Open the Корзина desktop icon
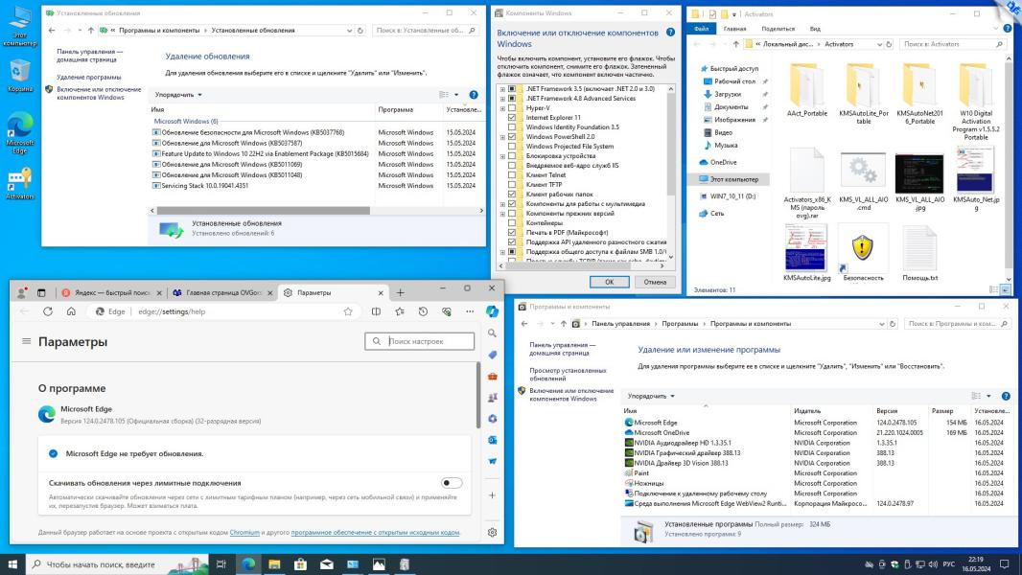Screen dimensions: 1022x575 pyautogui.click(x=19, y=76)
